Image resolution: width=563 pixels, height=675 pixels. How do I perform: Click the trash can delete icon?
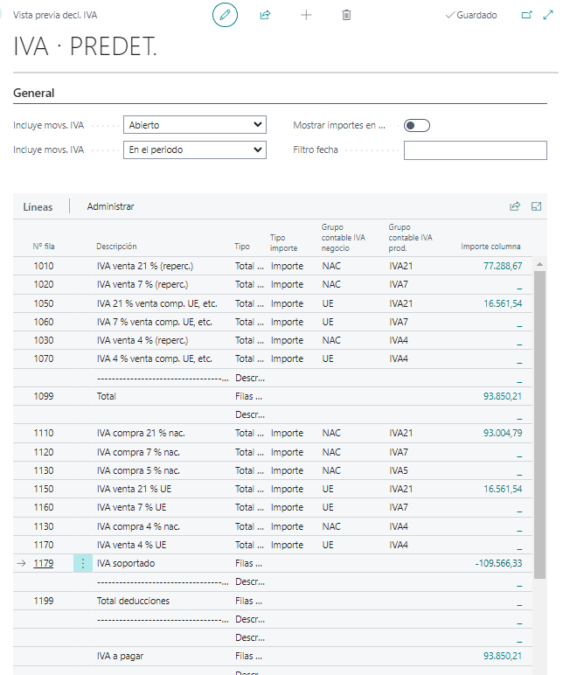(346, 15)
